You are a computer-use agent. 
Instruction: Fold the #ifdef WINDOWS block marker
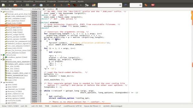pyautogui.click(x=41, y=22)
